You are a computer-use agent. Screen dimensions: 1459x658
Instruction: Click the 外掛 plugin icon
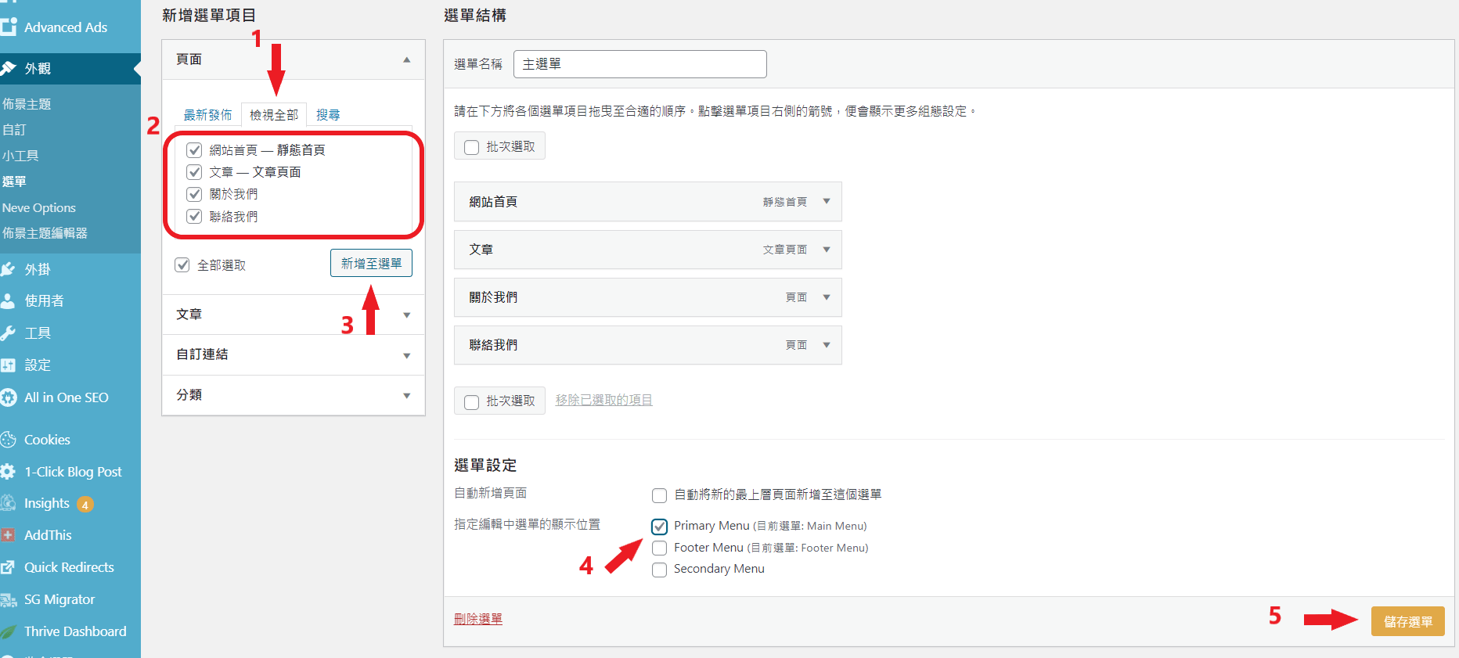9,269
